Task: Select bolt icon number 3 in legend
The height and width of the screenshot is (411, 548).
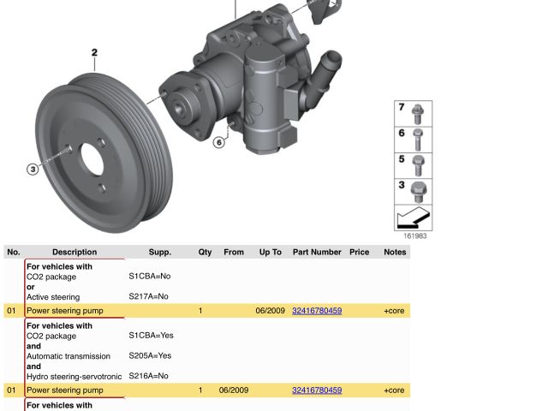Action: click(x=417, y=191)
